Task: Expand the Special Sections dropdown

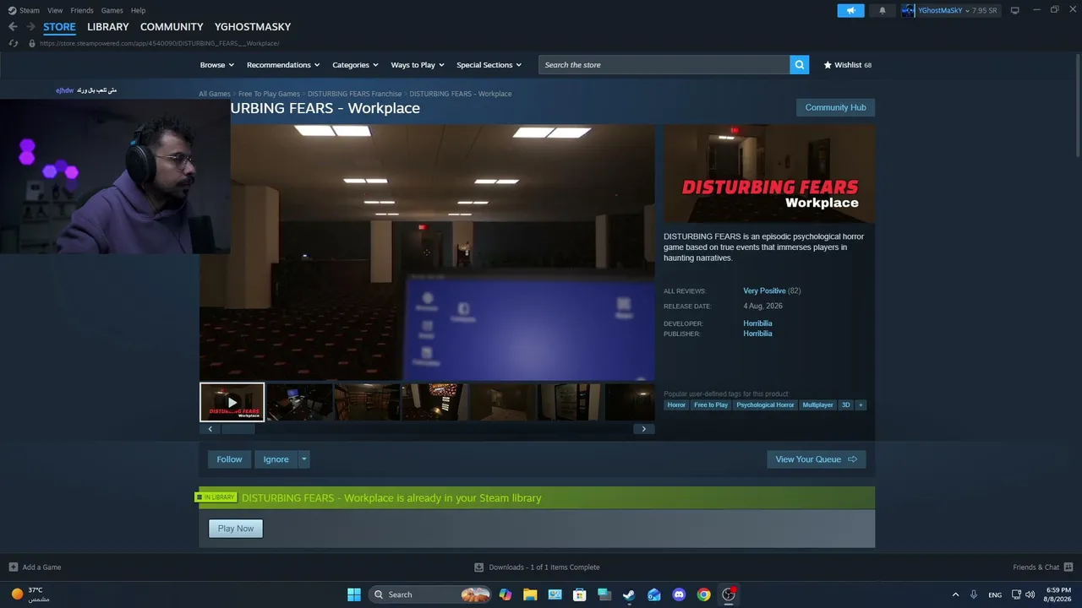Action: [489, 65]
